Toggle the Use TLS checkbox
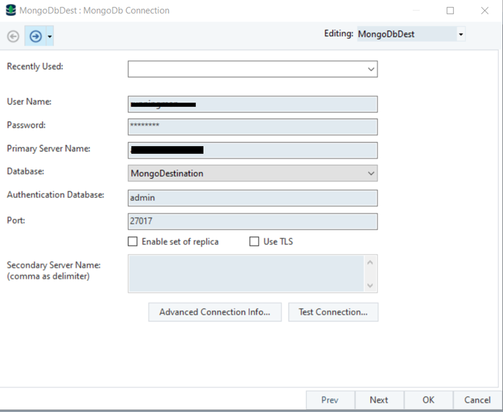The image size is (503, 412). [254, 242]
